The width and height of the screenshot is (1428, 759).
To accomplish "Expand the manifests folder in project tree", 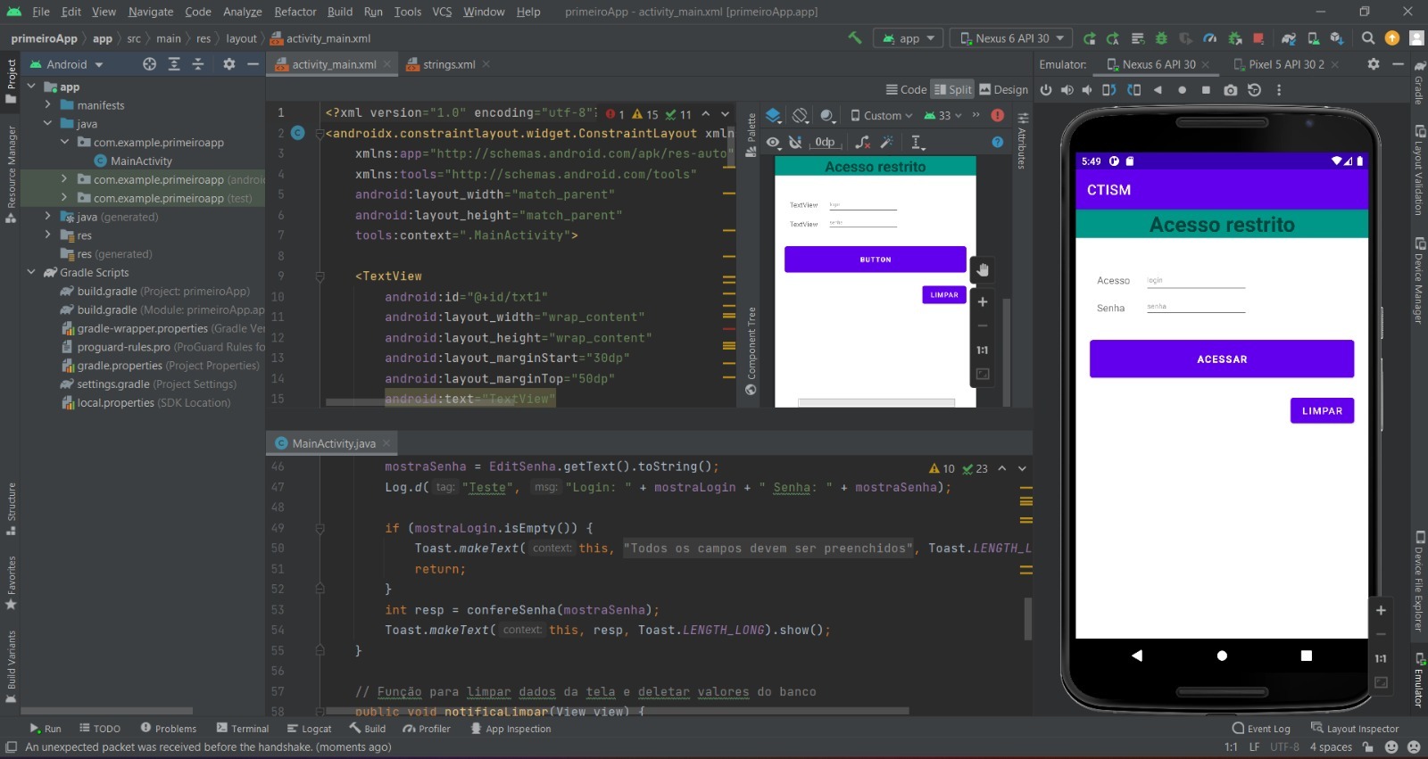I will 48,105.
